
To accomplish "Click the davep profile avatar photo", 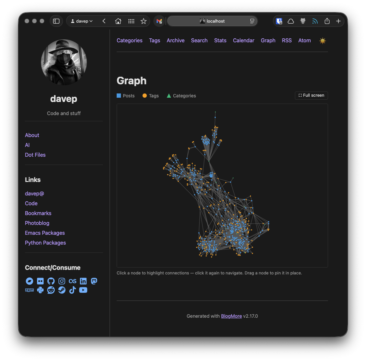I will click(x=64, y=62).
